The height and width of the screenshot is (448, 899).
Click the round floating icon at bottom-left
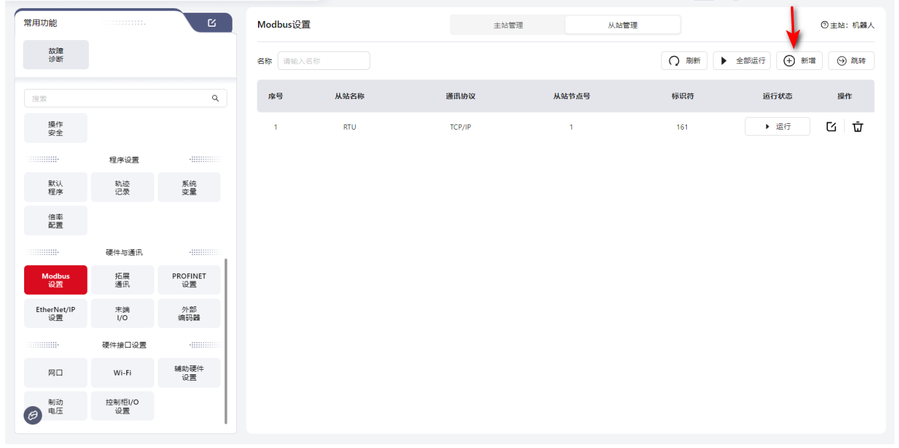pyautogui.click(x=33, y=416)
